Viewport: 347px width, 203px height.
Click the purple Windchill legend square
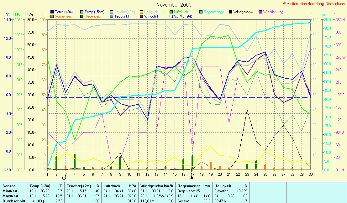[x=141, y=16]
